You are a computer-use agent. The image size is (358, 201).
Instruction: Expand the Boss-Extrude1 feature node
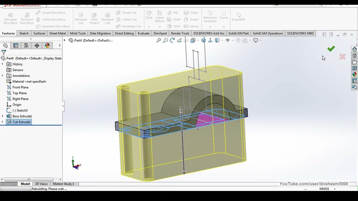coord(3,116)
